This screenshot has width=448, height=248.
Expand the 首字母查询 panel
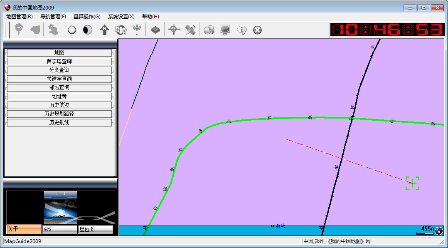[x=59, y=62]
